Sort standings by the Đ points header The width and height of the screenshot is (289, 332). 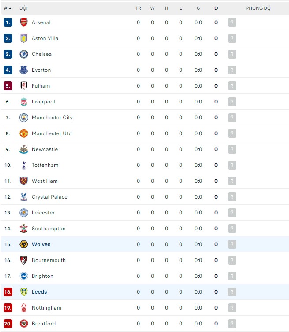(x=216, y=8)
